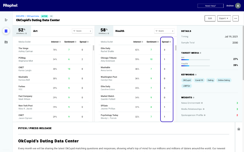Click the Details panel scrollbar
The image size is (244, 152).
click(x=243, y=53)
